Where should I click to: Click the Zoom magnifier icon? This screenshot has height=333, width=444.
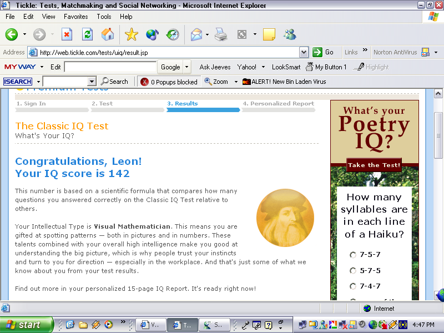pos(208,82)
